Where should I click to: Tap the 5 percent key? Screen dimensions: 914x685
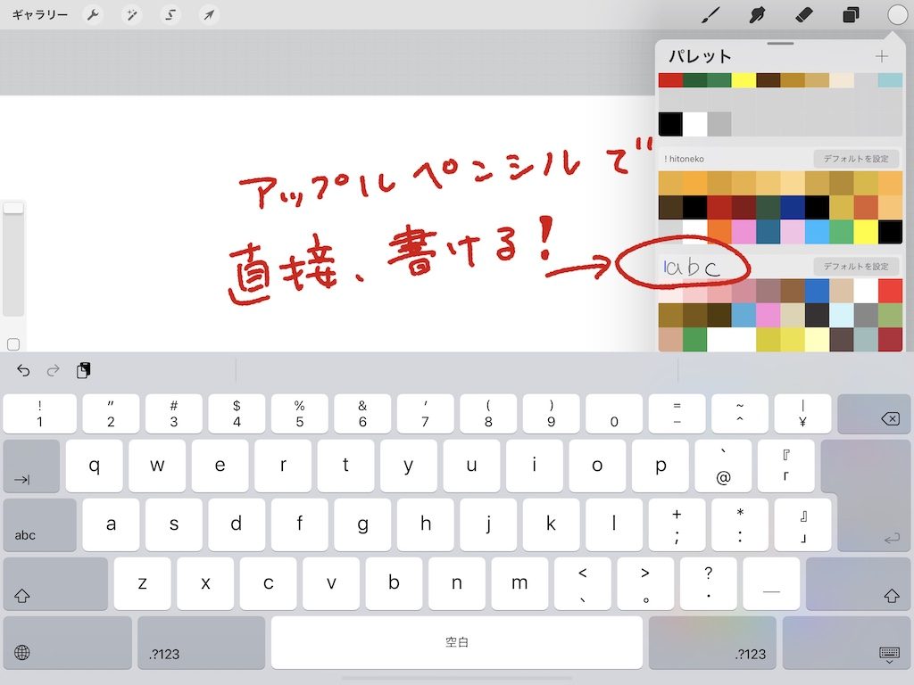coord(300,414)
